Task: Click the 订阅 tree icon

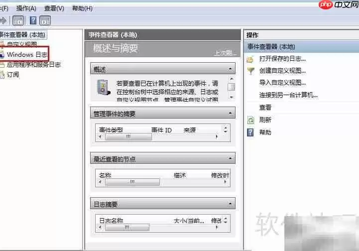Action: coord(2,75)
